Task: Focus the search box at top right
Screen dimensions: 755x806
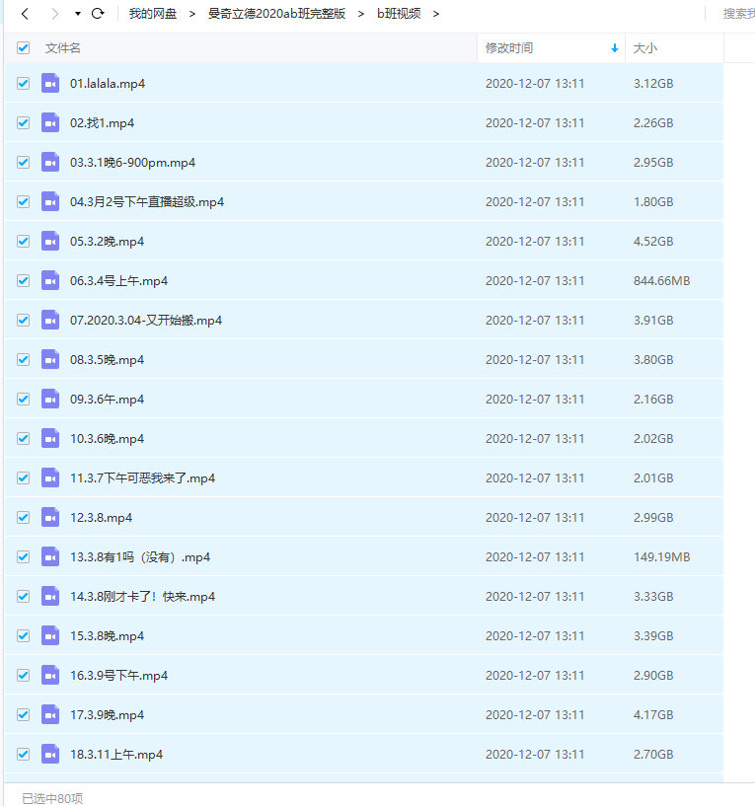Action: (x=738, y=14)
